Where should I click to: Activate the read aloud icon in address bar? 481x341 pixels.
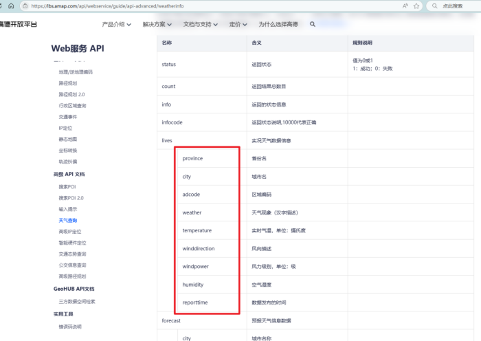(x=405, y=5)
